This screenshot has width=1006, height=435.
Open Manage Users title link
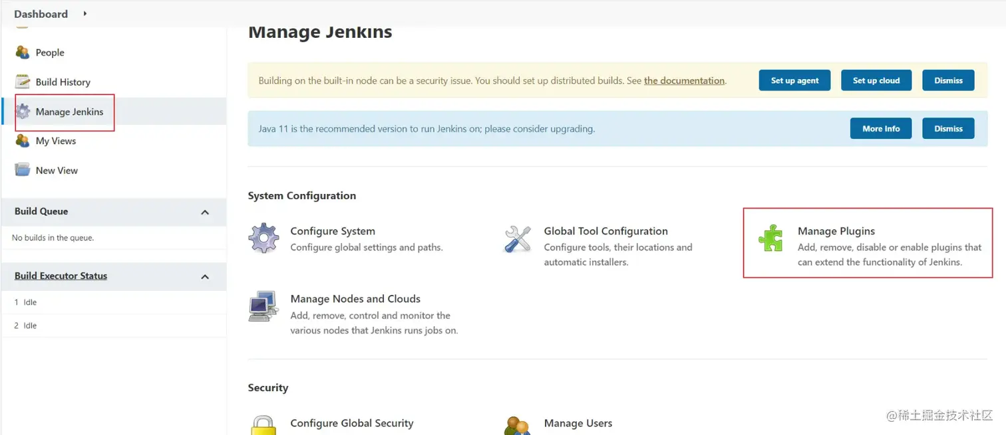click(x=578, y=423)
